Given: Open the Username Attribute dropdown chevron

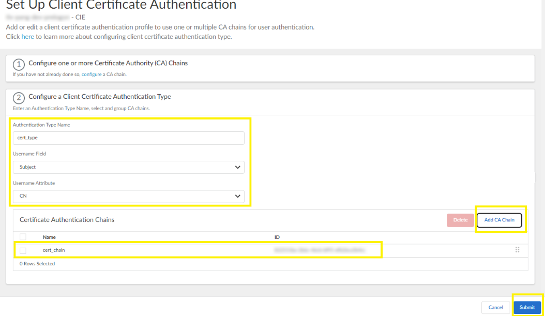Looking at the screenshot, I should click(238, 196).
